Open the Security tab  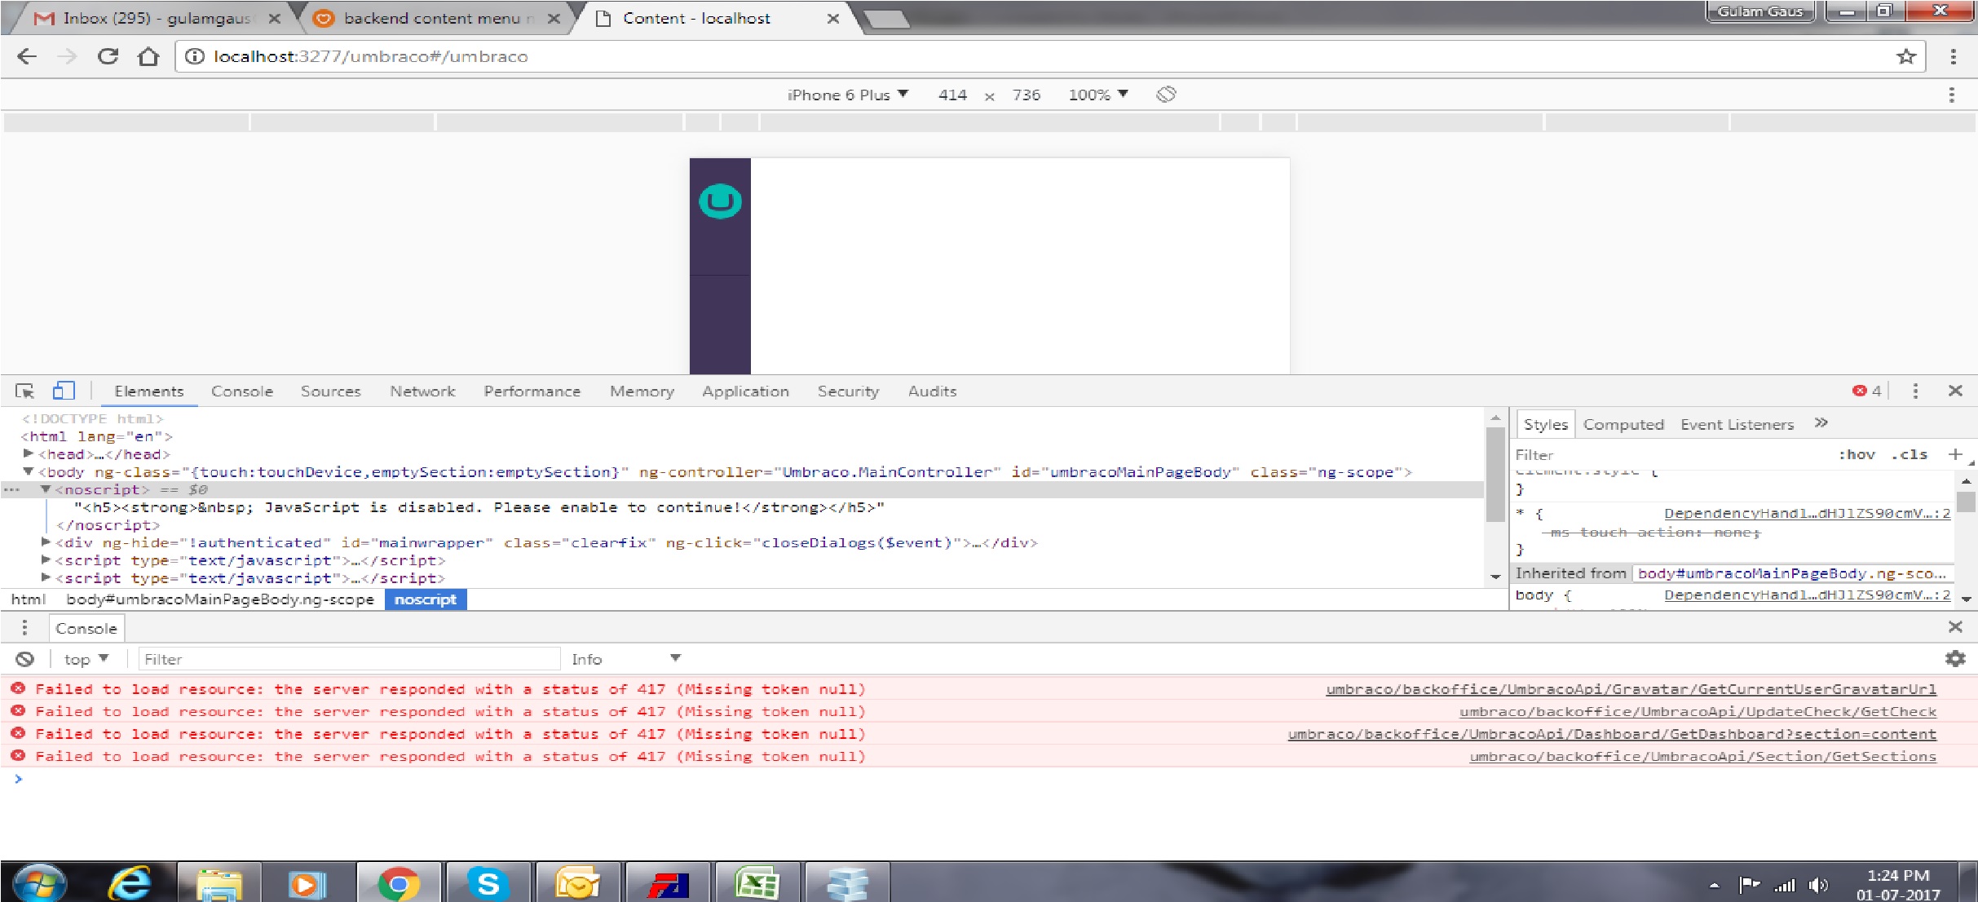pos(848,391)
